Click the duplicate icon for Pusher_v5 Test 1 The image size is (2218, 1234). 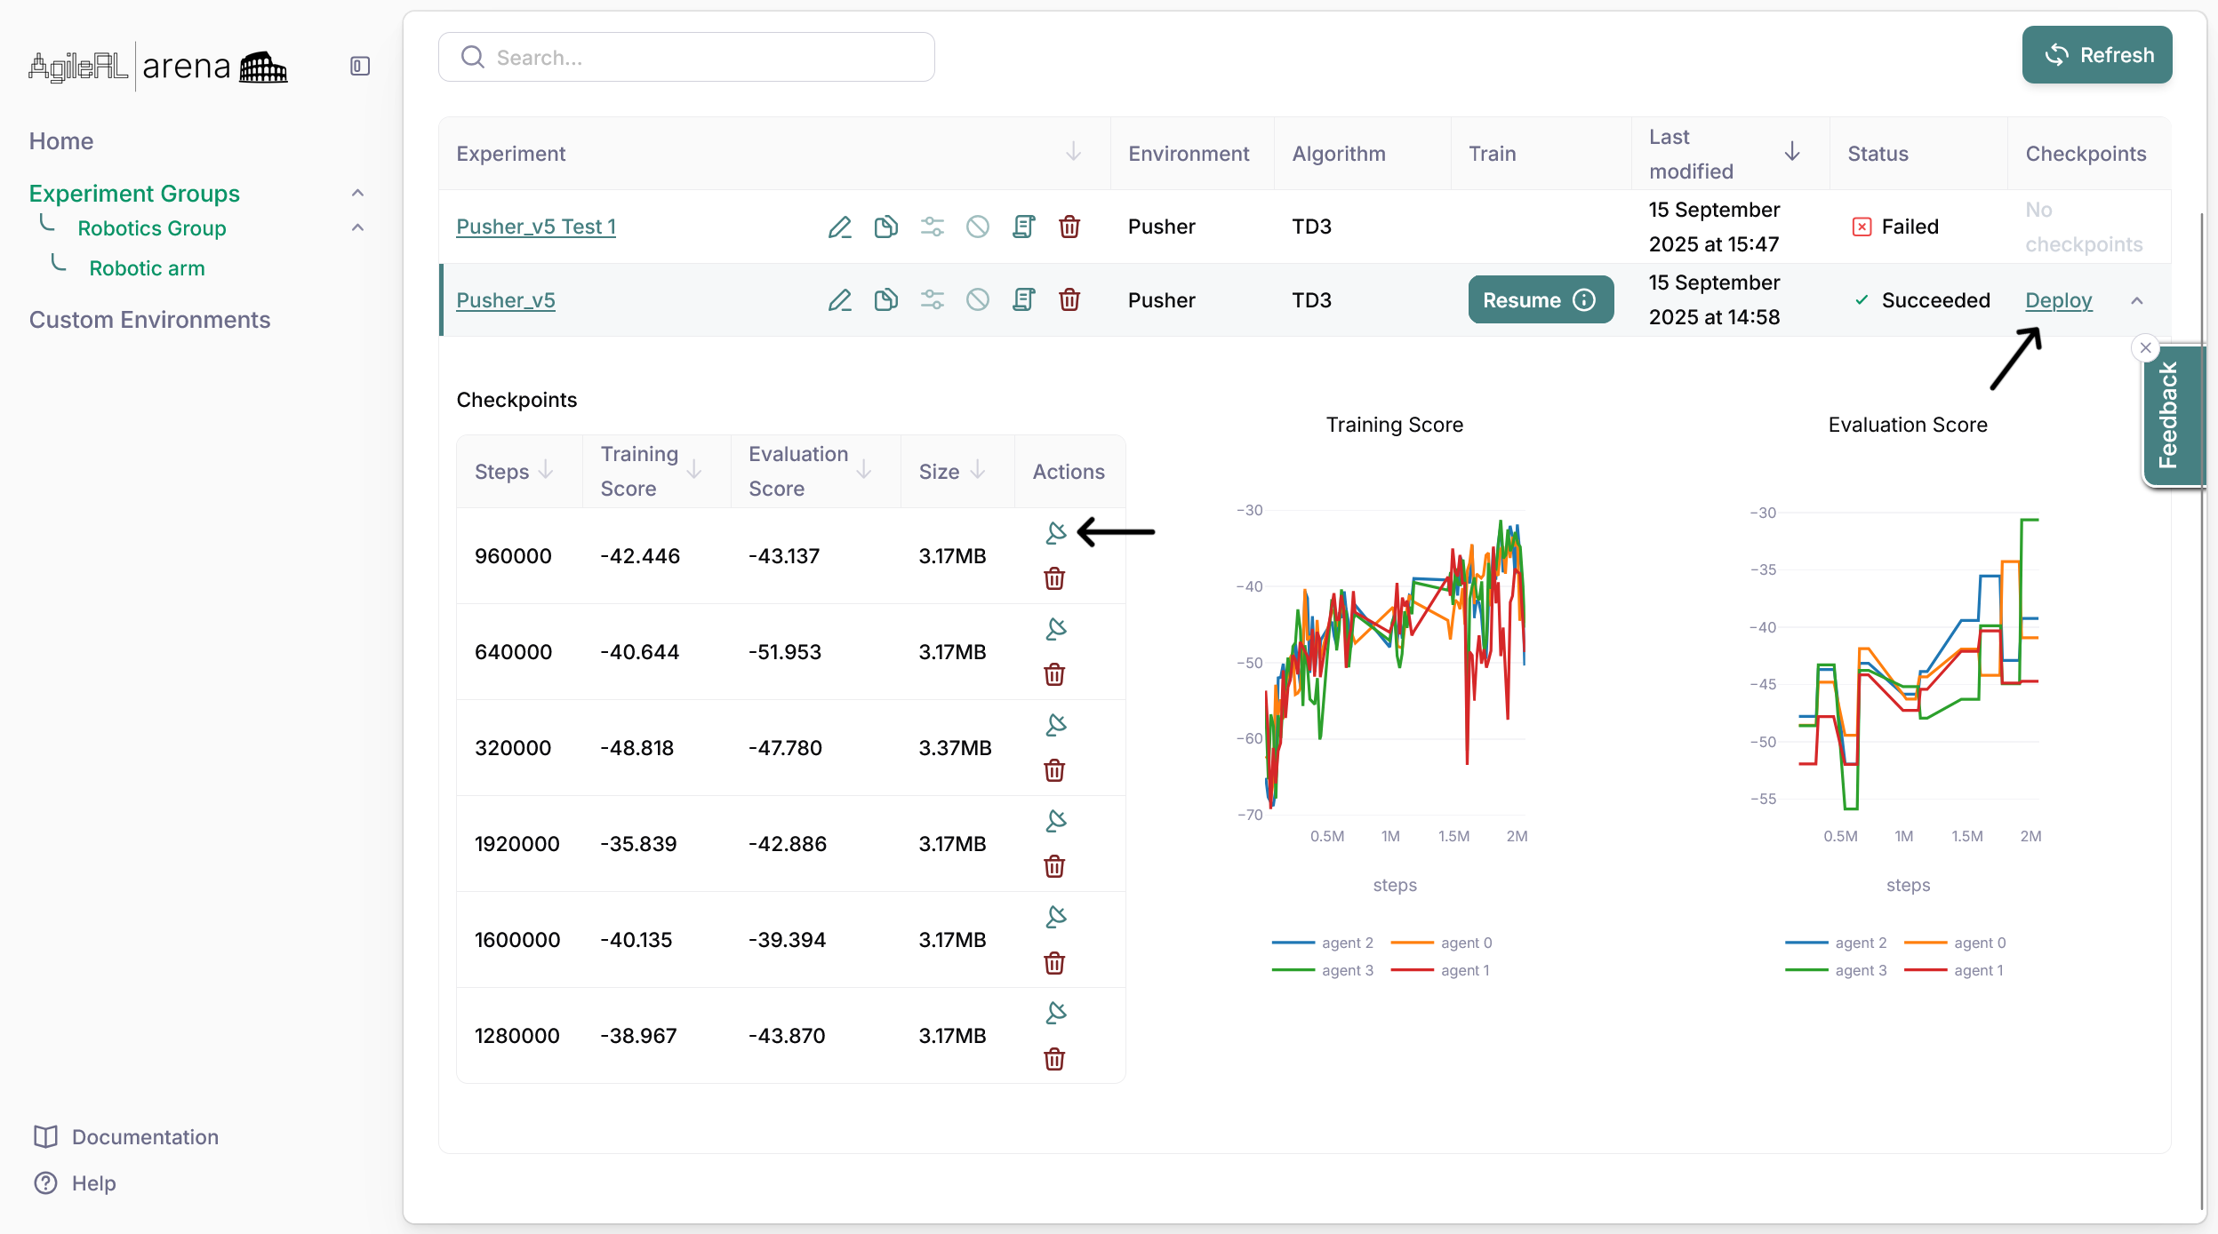(x=885, y=227)
